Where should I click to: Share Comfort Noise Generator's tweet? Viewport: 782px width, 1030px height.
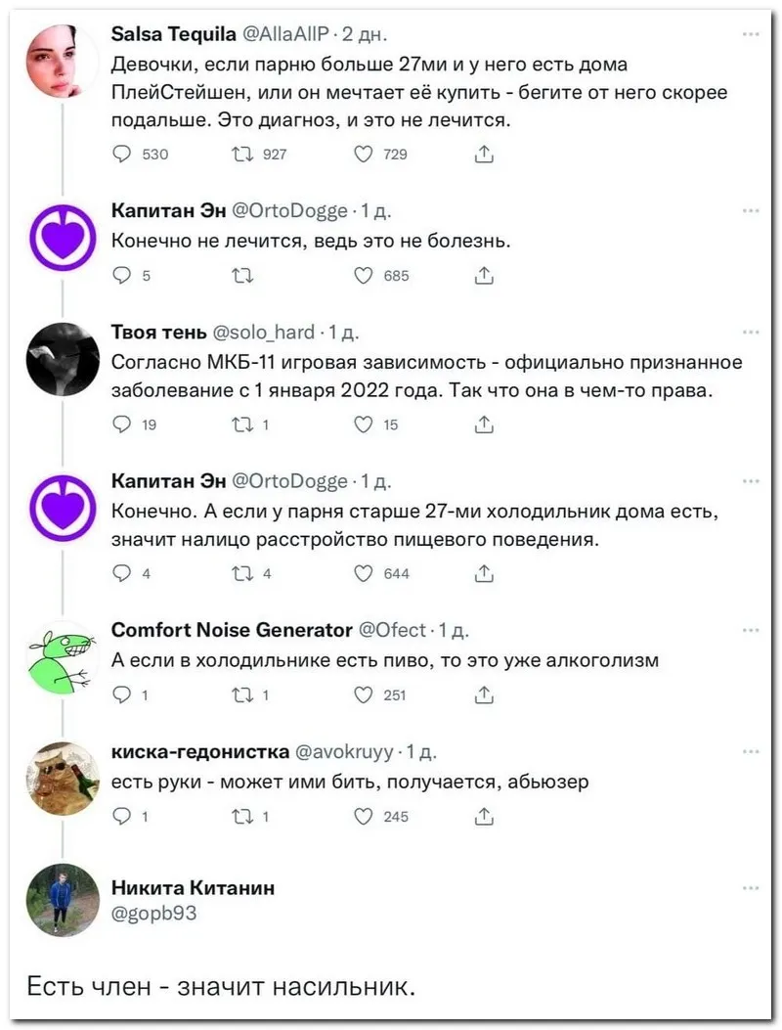point(484,695)
